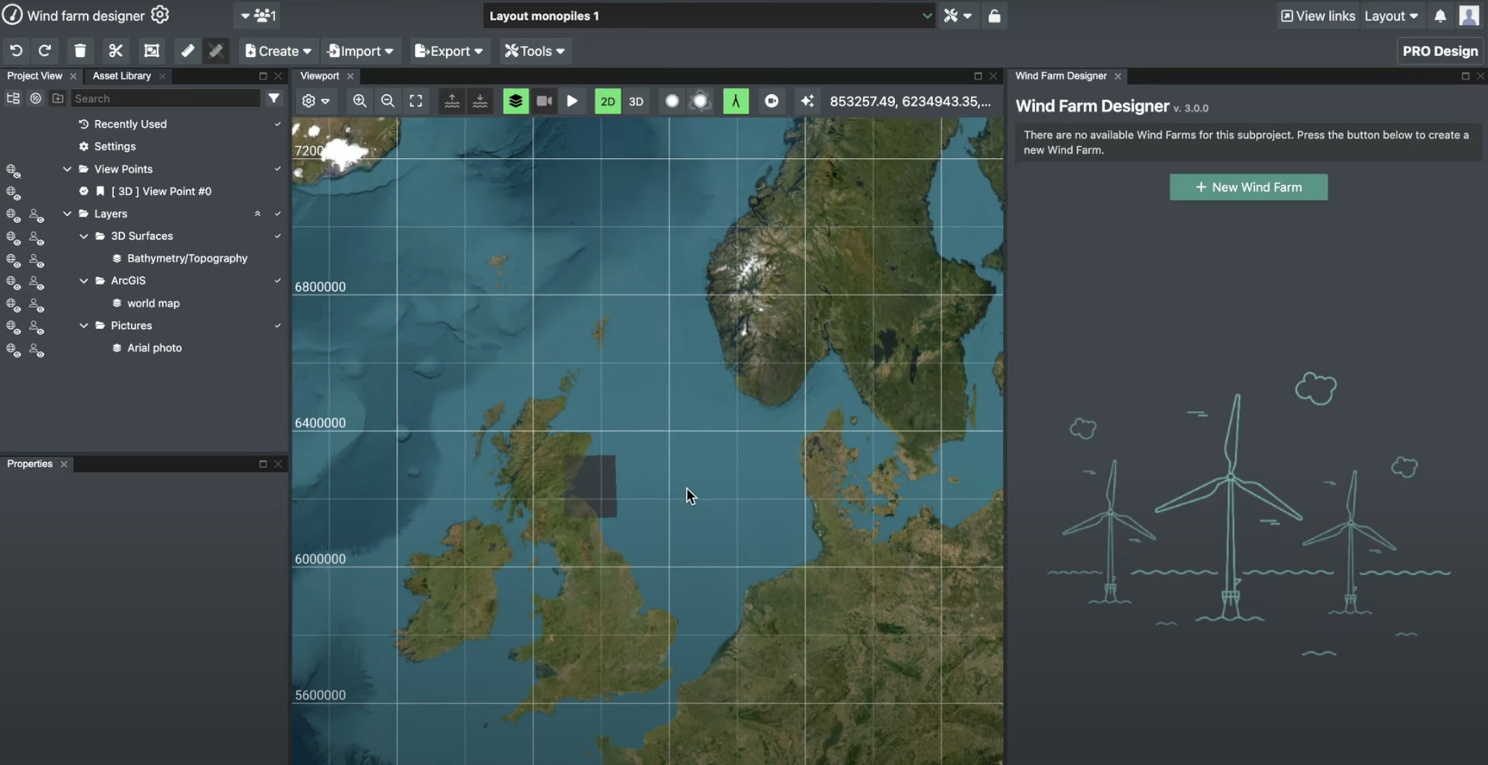This screenshot has width=1488, height=765.
Task: Collapse the ArcGIS folder
Action: [84, 281]
